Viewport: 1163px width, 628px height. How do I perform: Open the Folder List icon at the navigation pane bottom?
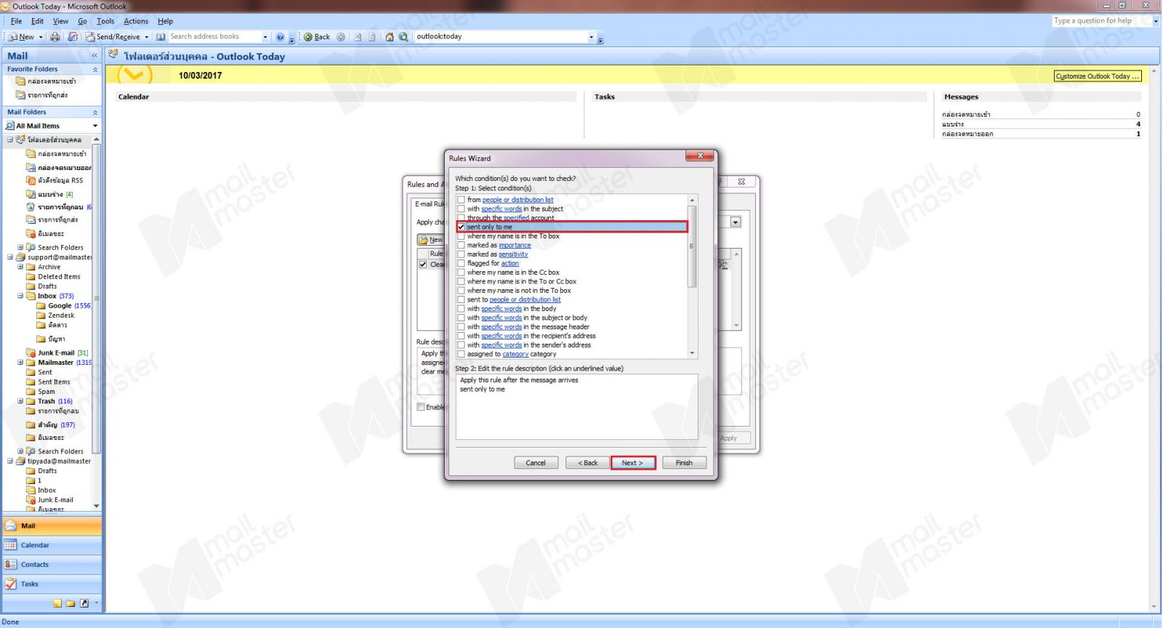click(x=71, y=603)
